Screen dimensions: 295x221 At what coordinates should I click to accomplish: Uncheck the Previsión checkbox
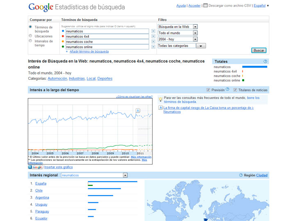(209, 90)
